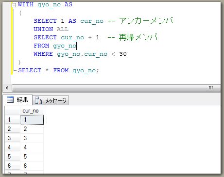Click gyo_no; at the final SELECT statement
224x177 pixels.
point(86,71)
